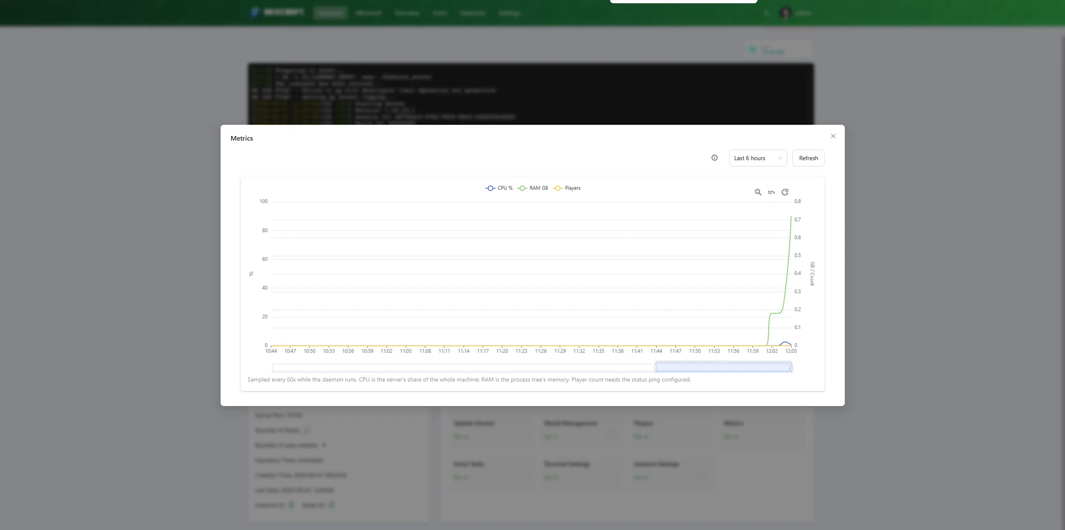
Task: Close the Metrics dialog
Action: click(833, 136)
